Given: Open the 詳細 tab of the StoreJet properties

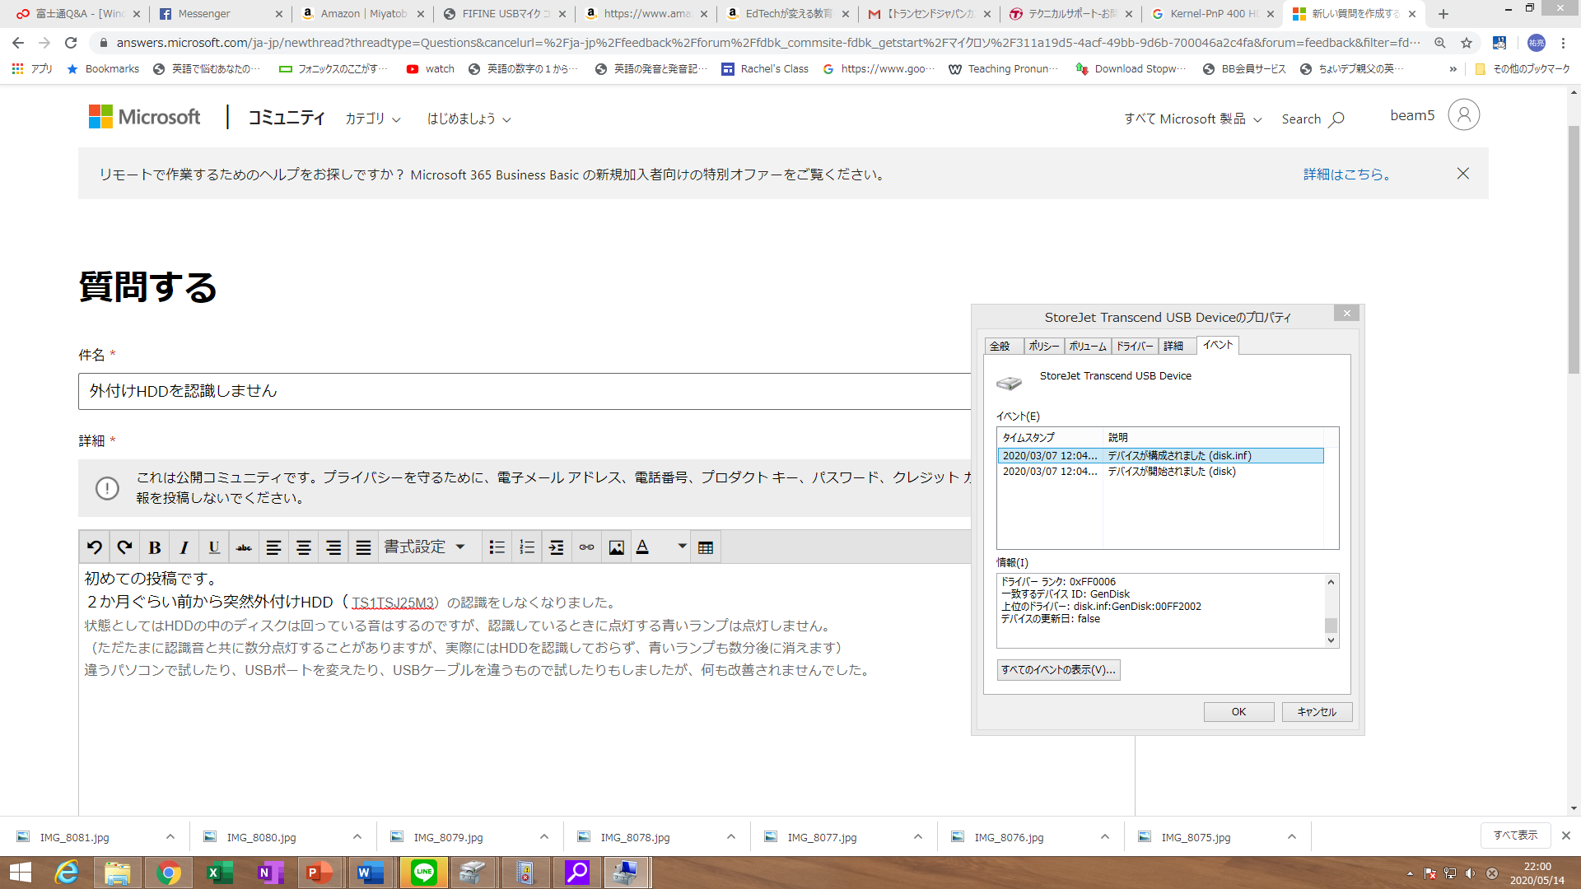Looking at the screenshot, I should (1173, 346).
